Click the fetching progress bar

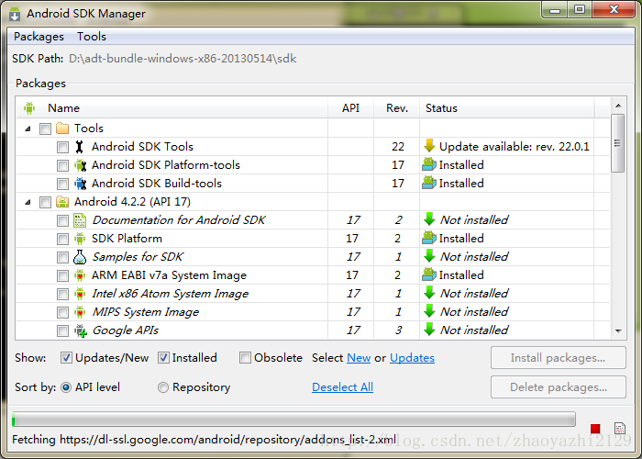tap(293, 420)
